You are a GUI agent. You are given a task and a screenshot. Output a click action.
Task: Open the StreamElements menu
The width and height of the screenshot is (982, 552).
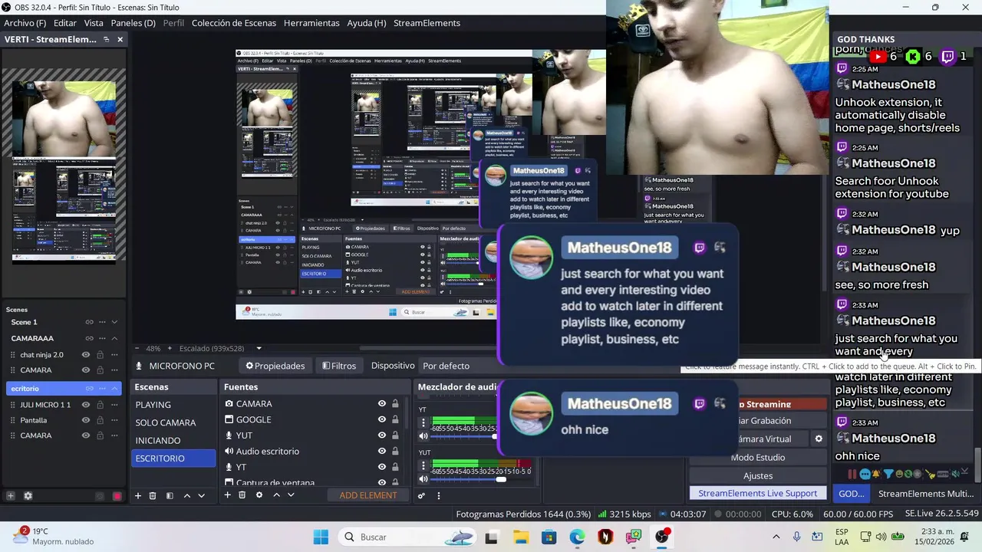427,23
